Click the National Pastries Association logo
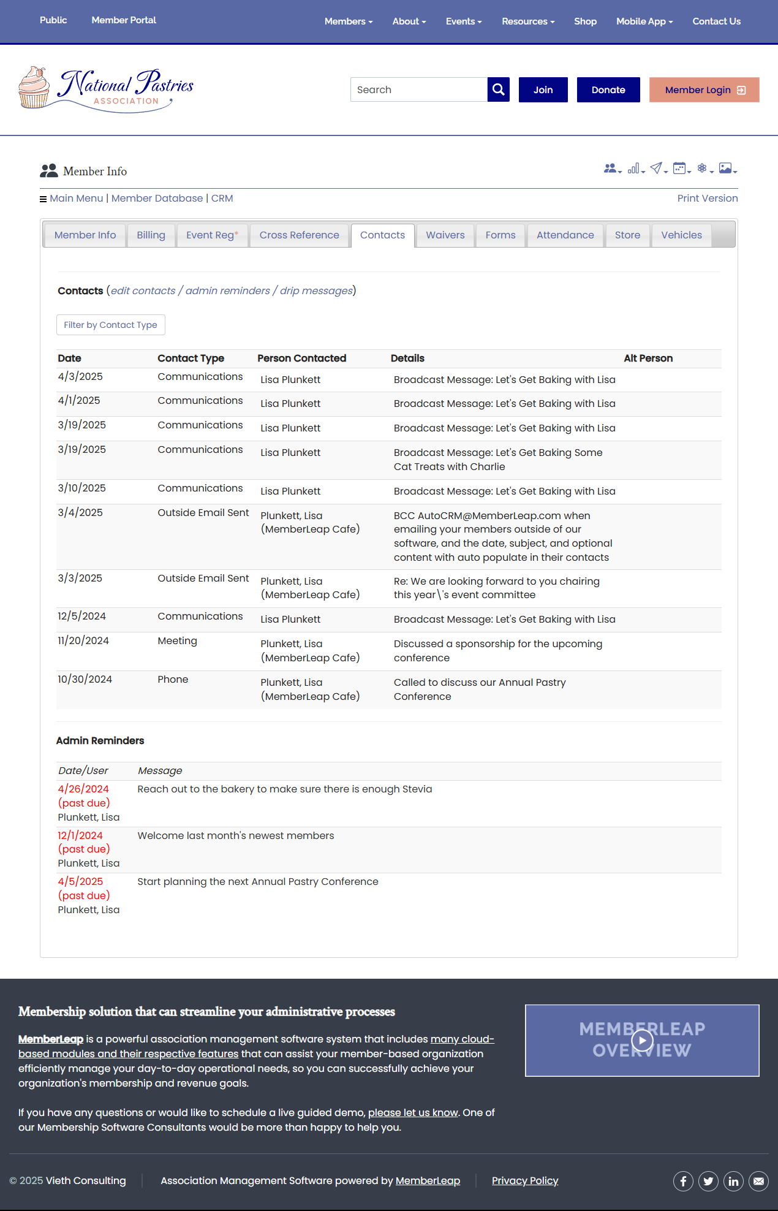This screenshot has height=1211, width=778. click(x=106, y=89)
